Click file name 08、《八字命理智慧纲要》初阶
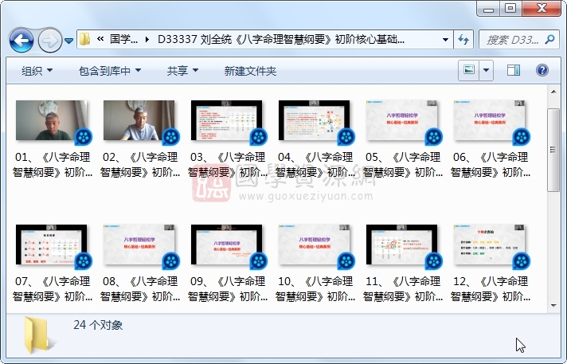 pos(140,289)
